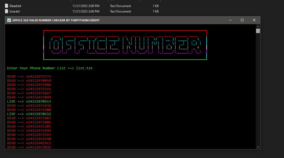
Task: Click the scrollbar thumb on the right
Action: (258, 31)
